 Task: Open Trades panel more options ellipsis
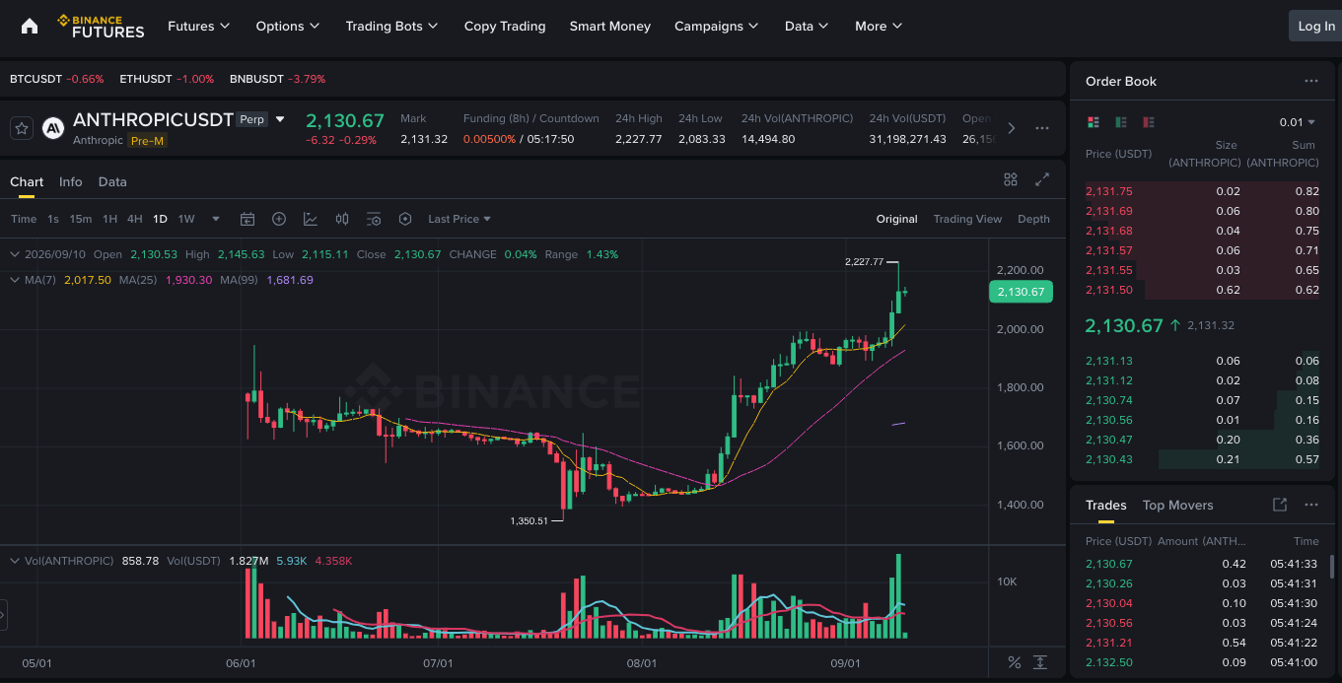1310,505
